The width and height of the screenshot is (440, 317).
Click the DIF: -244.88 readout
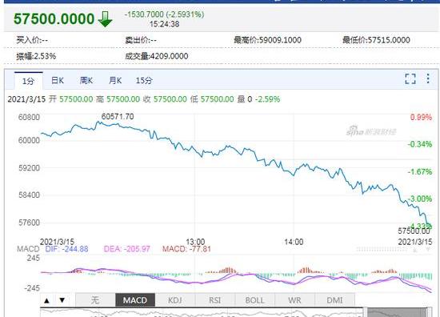[x=66, y=249]
